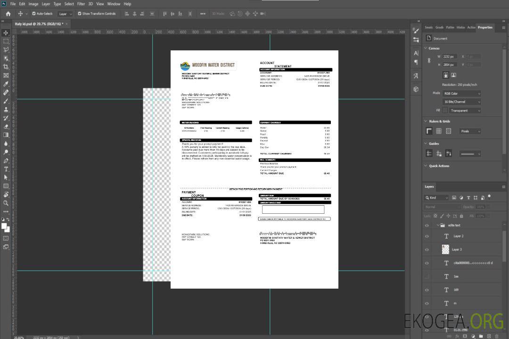
Task: Select the Horizontal Type tool
Action: click(6, 169)
